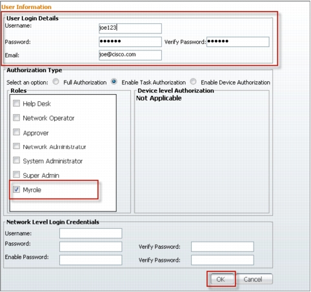Tick the Approver role checkbox
Viewport: 311px width, 292px height.
(x=16, y=132)
